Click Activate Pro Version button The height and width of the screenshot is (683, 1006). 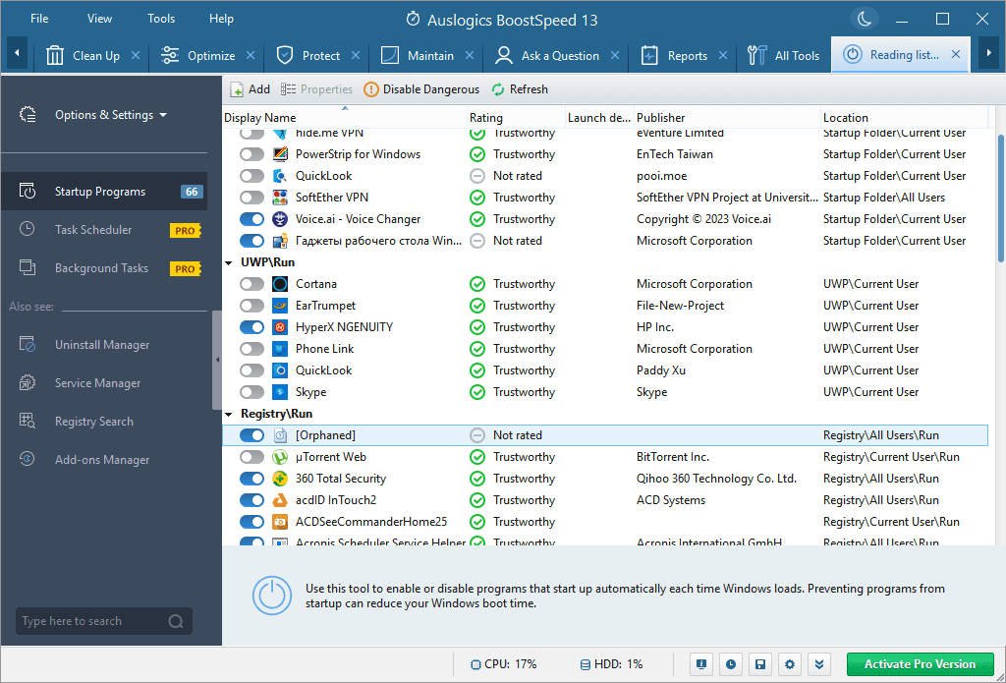920,664
